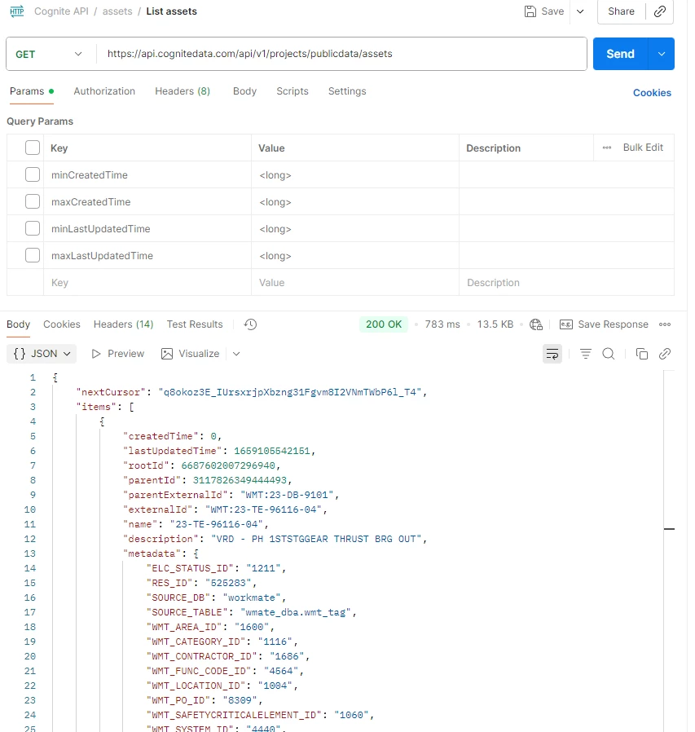Open the JSON format dropdown
Viewport: 695px width, 732px height.
42,354
